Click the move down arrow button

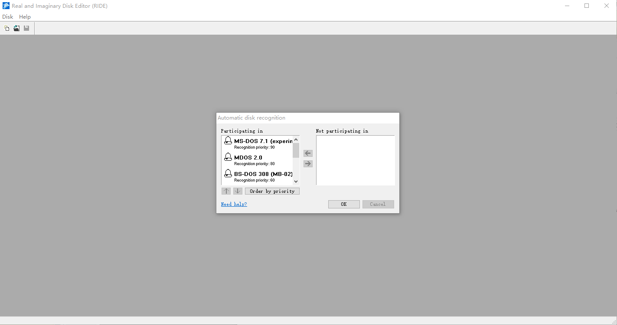[238, 191]
